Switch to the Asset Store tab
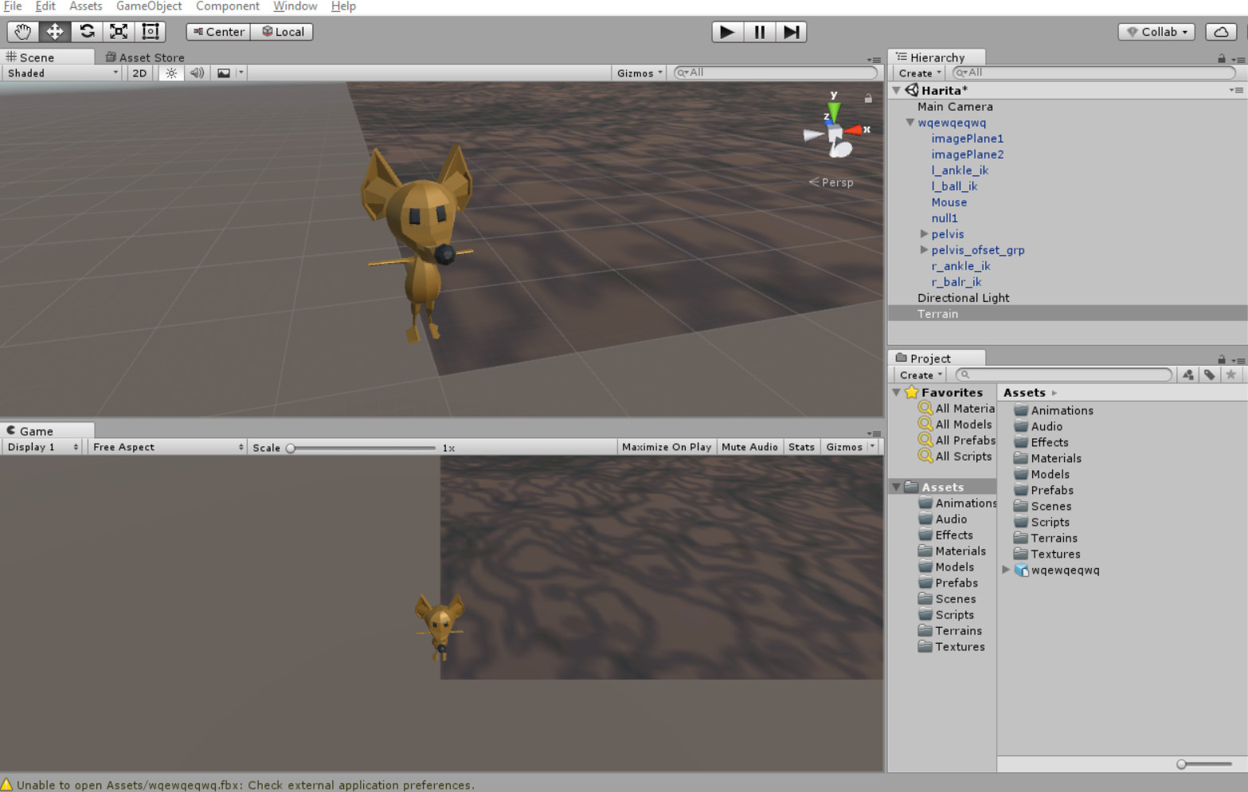Viewport: 1248px width, 792px height. (150, 57)
